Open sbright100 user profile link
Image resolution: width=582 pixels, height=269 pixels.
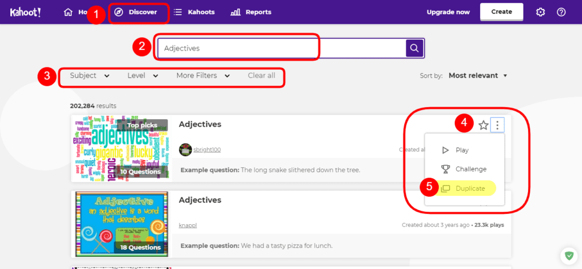pos(207,150)
